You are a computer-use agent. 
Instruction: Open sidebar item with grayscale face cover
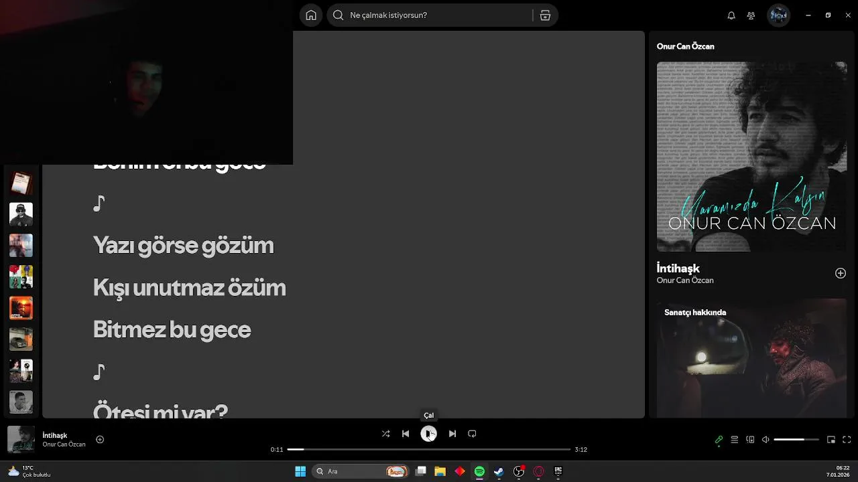21,402
